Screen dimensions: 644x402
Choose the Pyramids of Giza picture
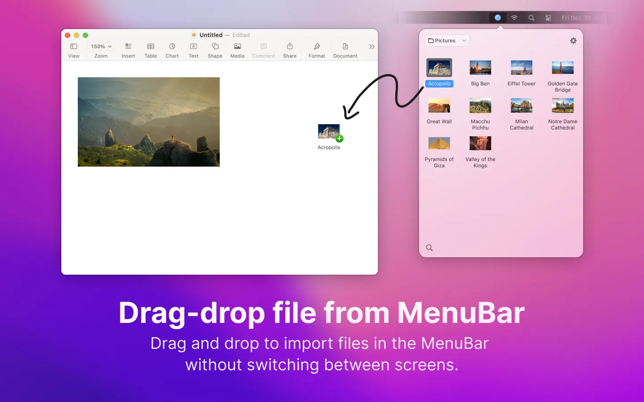coord(439,144)
